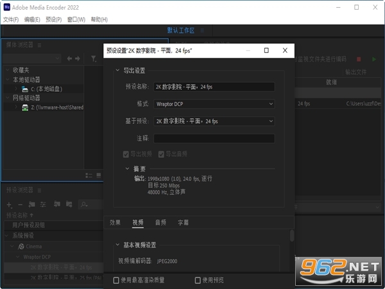
Task: Click the add new preset plus icon
Action: pos(9,204)
